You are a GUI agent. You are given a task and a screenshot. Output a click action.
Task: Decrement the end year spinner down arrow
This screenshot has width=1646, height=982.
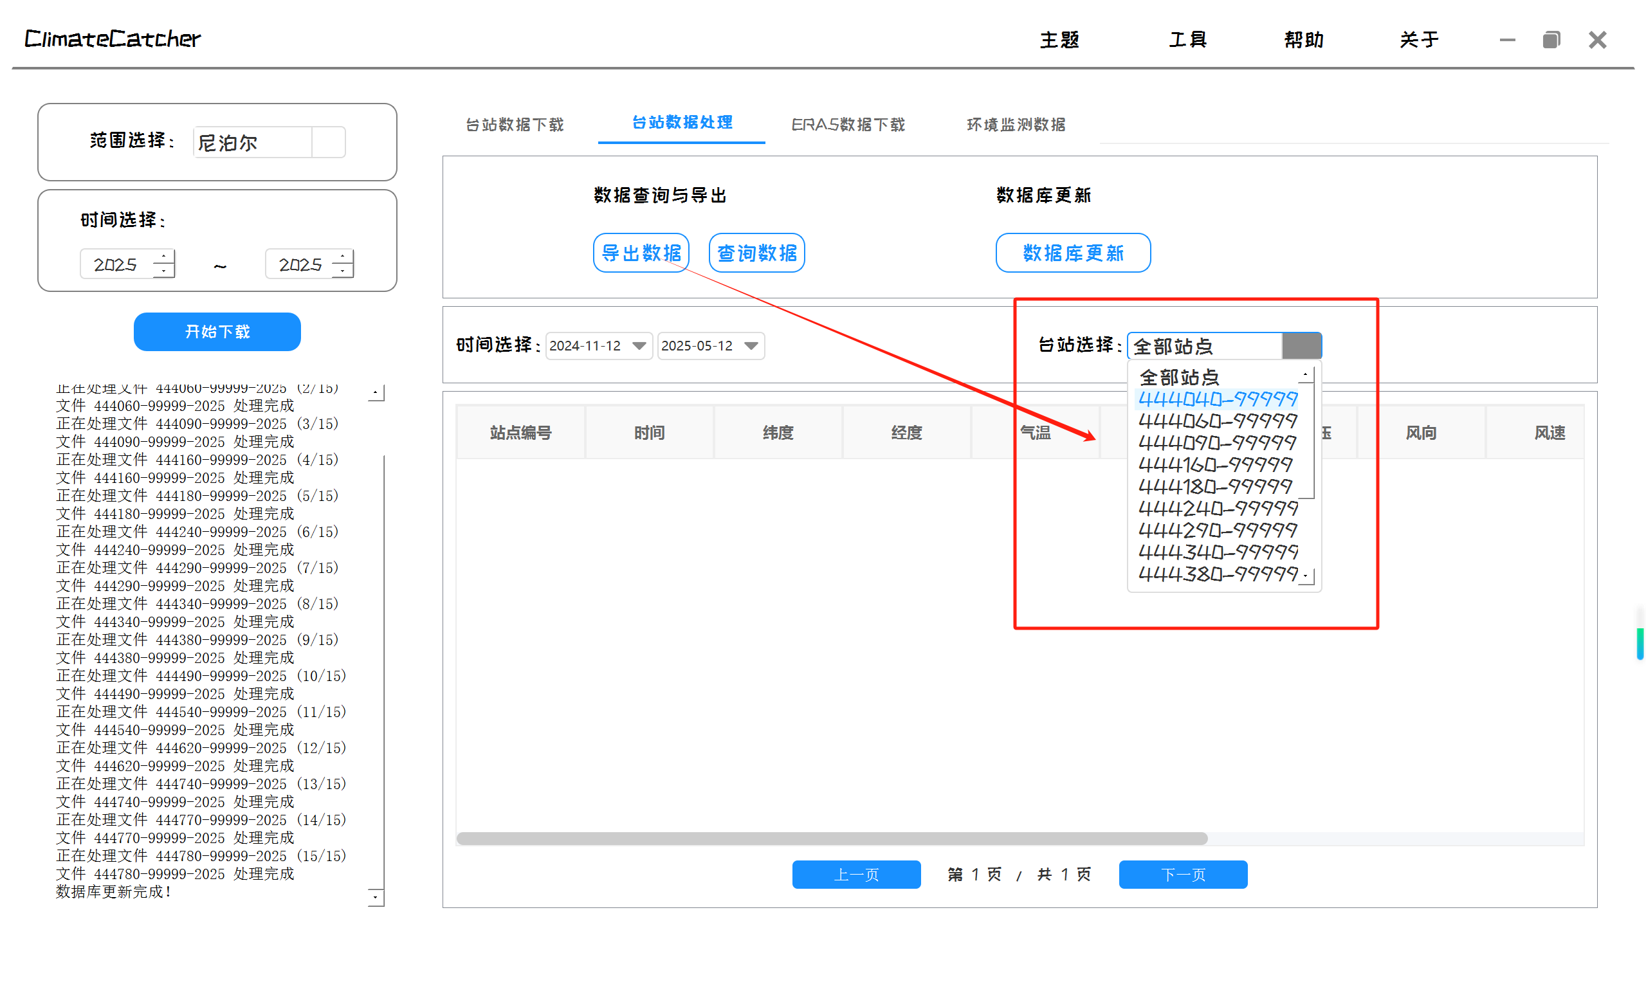342,271
